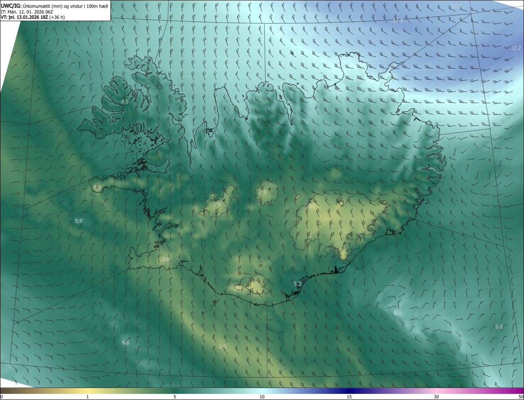Click the 2.0 value on the map
This screenshot has height=400, width=524.
[x=222, y=346]
